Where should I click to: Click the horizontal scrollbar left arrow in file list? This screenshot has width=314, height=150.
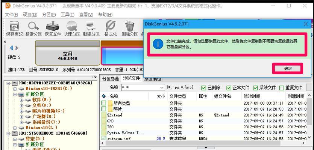tap(103, 143)
